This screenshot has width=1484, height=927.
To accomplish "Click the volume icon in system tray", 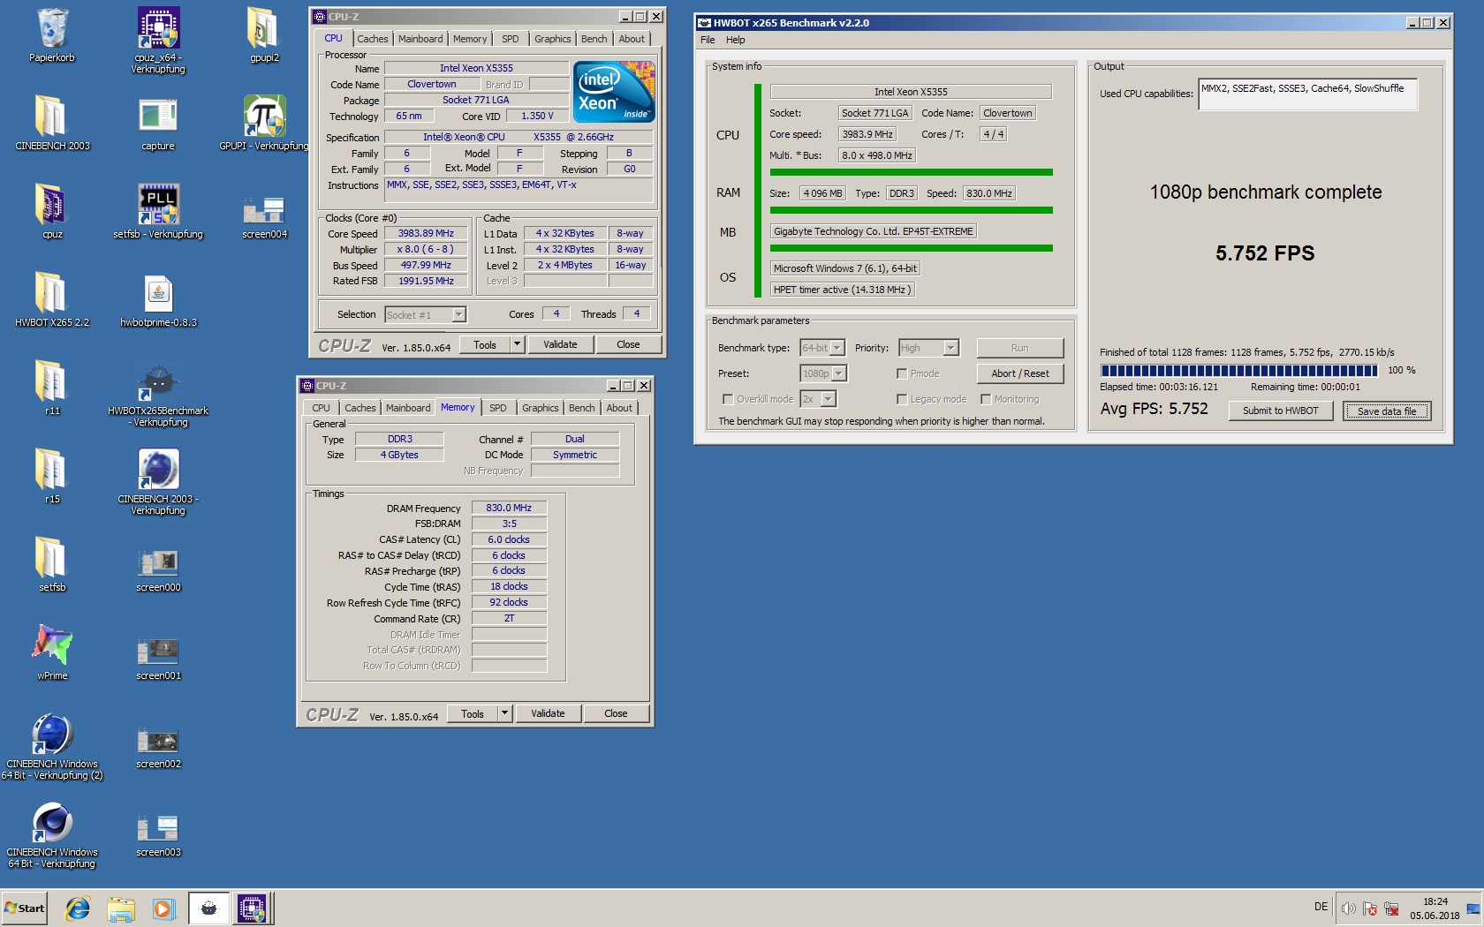I will pos(1348,908).
